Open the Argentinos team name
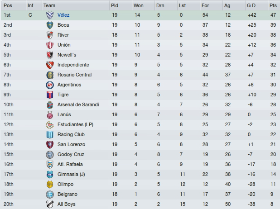The width and height of the screenshot is (280, 209). click(x=69, y=85)
